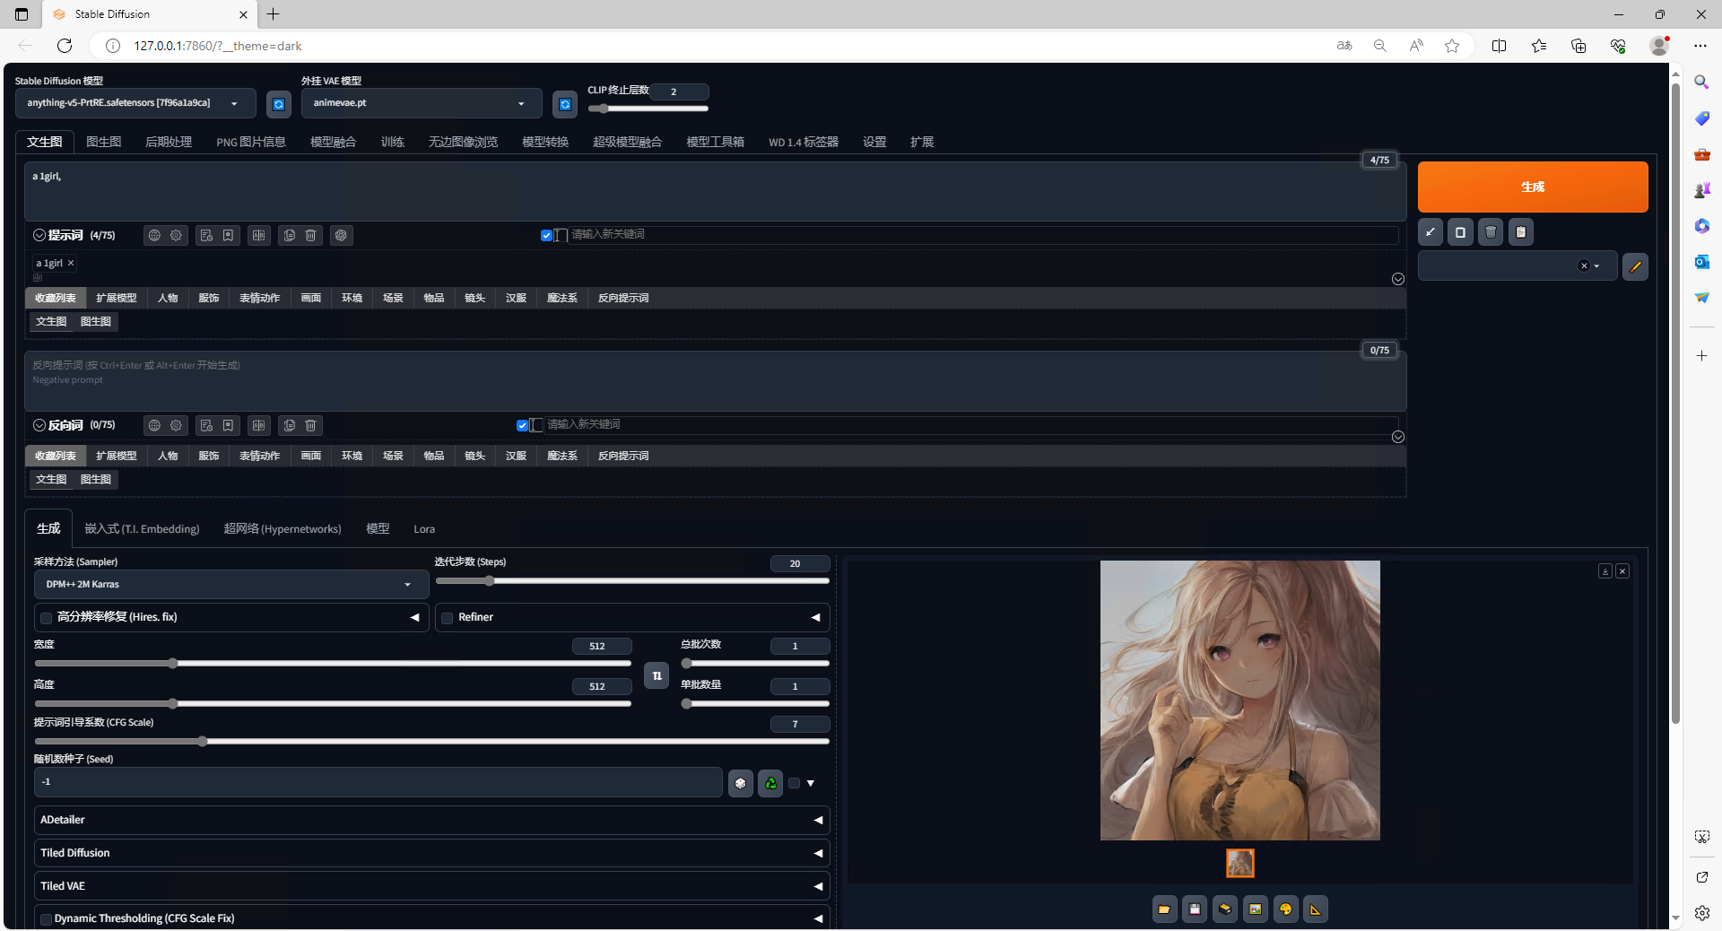Viewport: 1722px width, 931px height.
Task: Open the 模型融合 tab
Action: pyautogui.click(x=333, y=143)
